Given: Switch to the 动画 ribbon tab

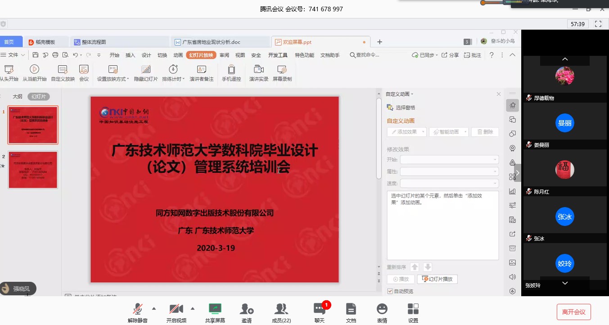Looking at the screenshot, I should click(x=178, y=55).
